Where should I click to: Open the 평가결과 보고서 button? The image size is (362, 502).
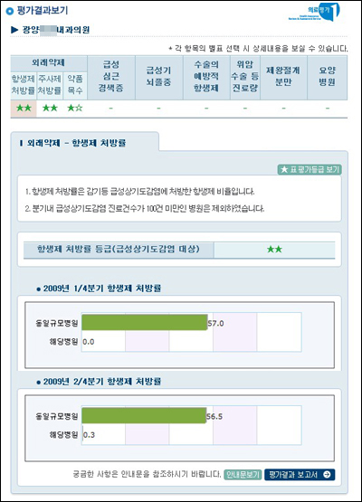tap(300, 475)
